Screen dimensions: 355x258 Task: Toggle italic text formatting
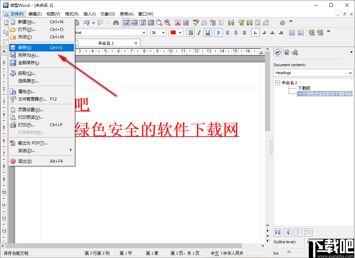[200, 33]
